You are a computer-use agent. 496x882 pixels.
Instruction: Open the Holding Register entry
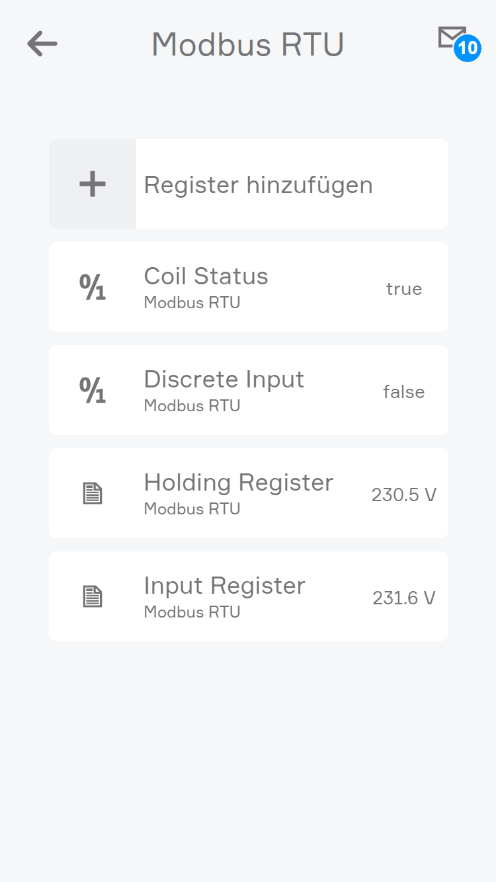point(238,482)
